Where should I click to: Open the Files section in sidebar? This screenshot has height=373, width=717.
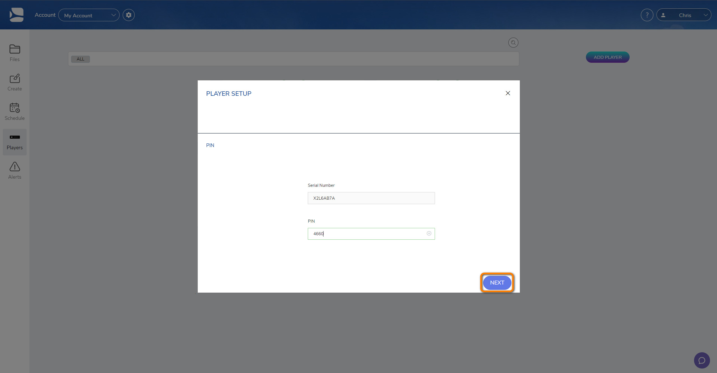15,53
